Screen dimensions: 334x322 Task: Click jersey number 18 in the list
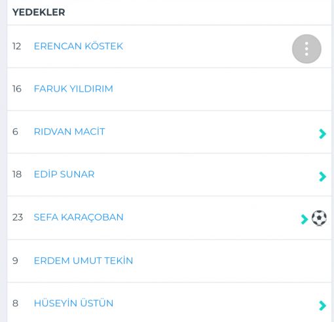point(17,174)
